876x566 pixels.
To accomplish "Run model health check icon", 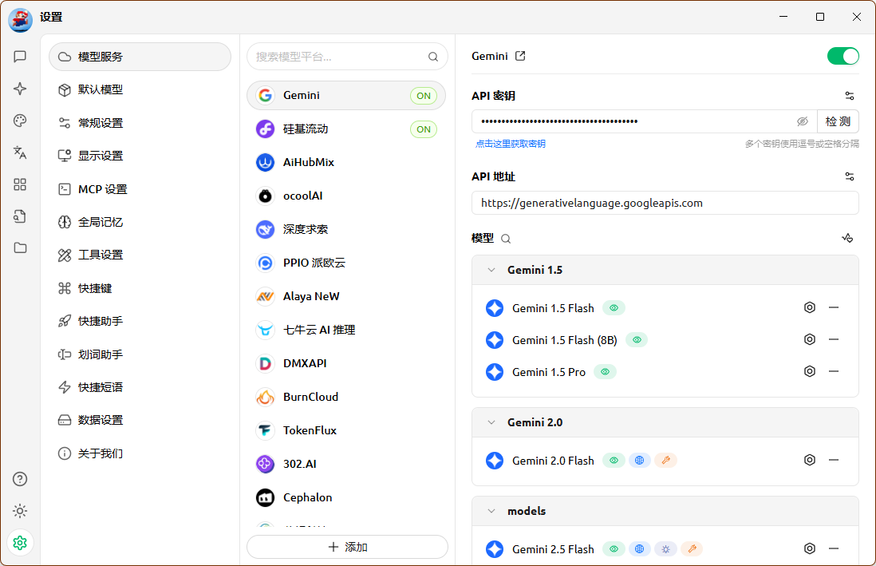I will [x=847, y=238].
